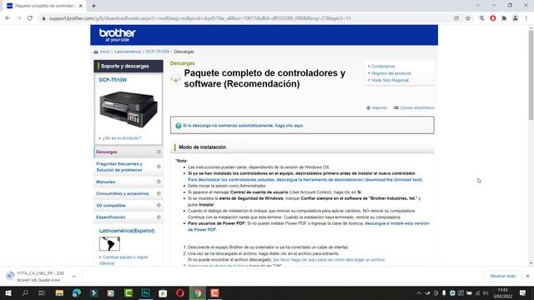534x300 pixels.
Task: Open taskbar clock and date
Action: pyautogui.click(x=502, y=292)
